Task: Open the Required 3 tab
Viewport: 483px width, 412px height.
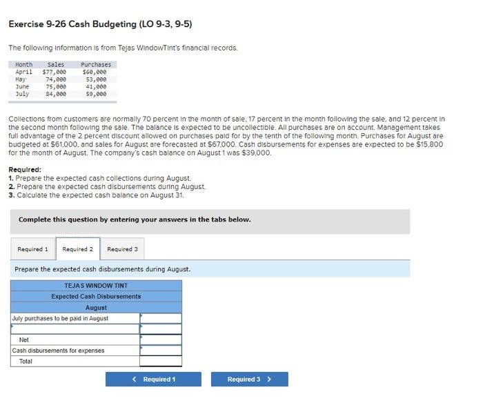Action: pos(122,248)
